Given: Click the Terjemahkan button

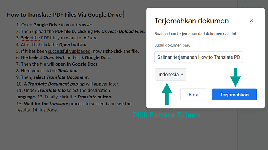Looking at the screenshot, I should (x=234, y=95).
